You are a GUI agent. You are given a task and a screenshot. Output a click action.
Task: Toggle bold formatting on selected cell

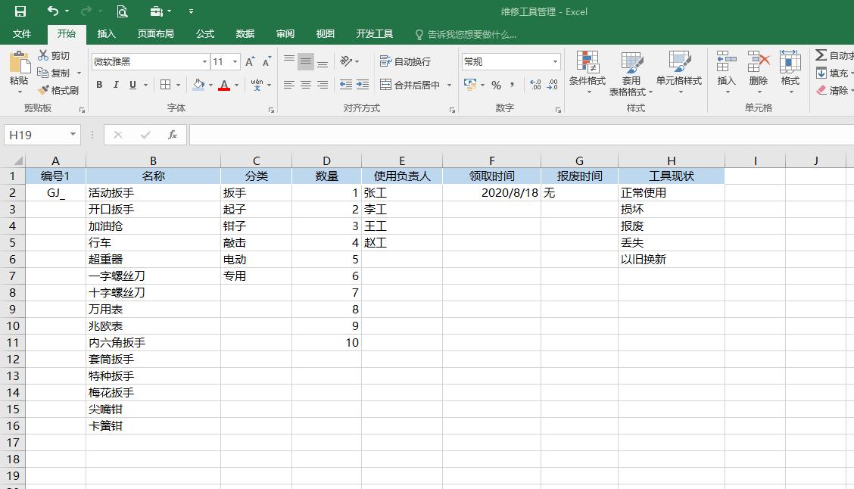pos(99,85)
